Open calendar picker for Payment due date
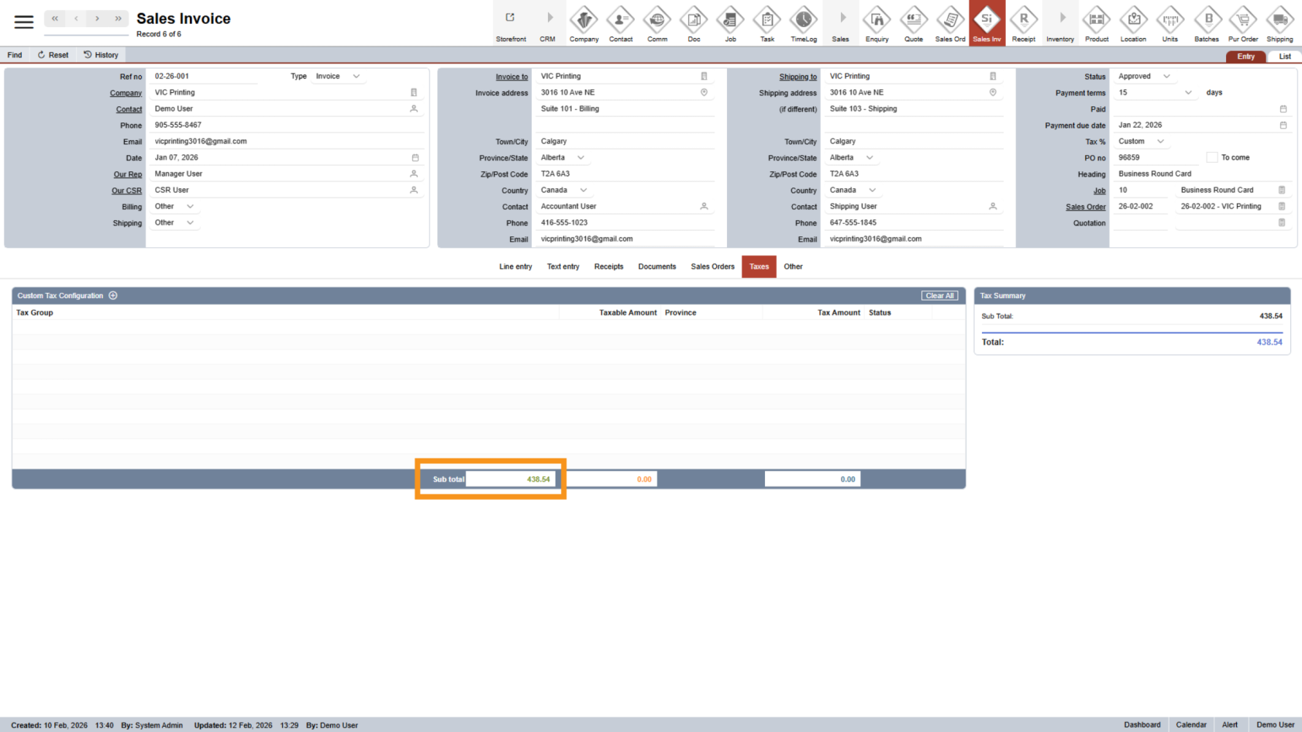Image resolution: width=1302 pixels, height=732 pixels. (1283, 125)
